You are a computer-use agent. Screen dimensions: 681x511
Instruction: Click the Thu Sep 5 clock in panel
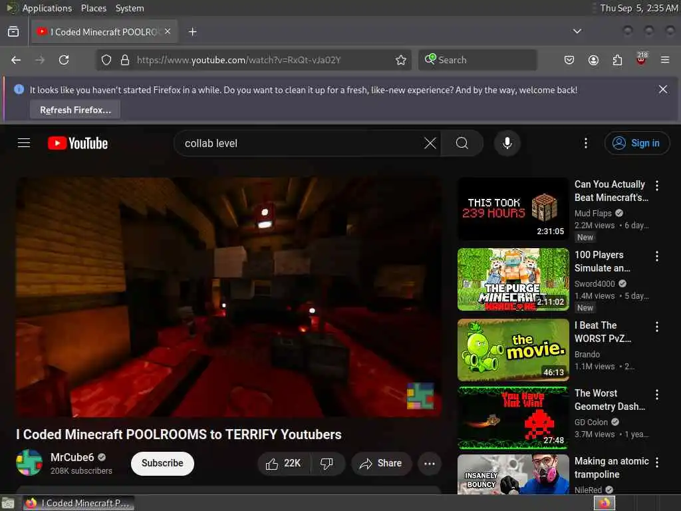638,8
